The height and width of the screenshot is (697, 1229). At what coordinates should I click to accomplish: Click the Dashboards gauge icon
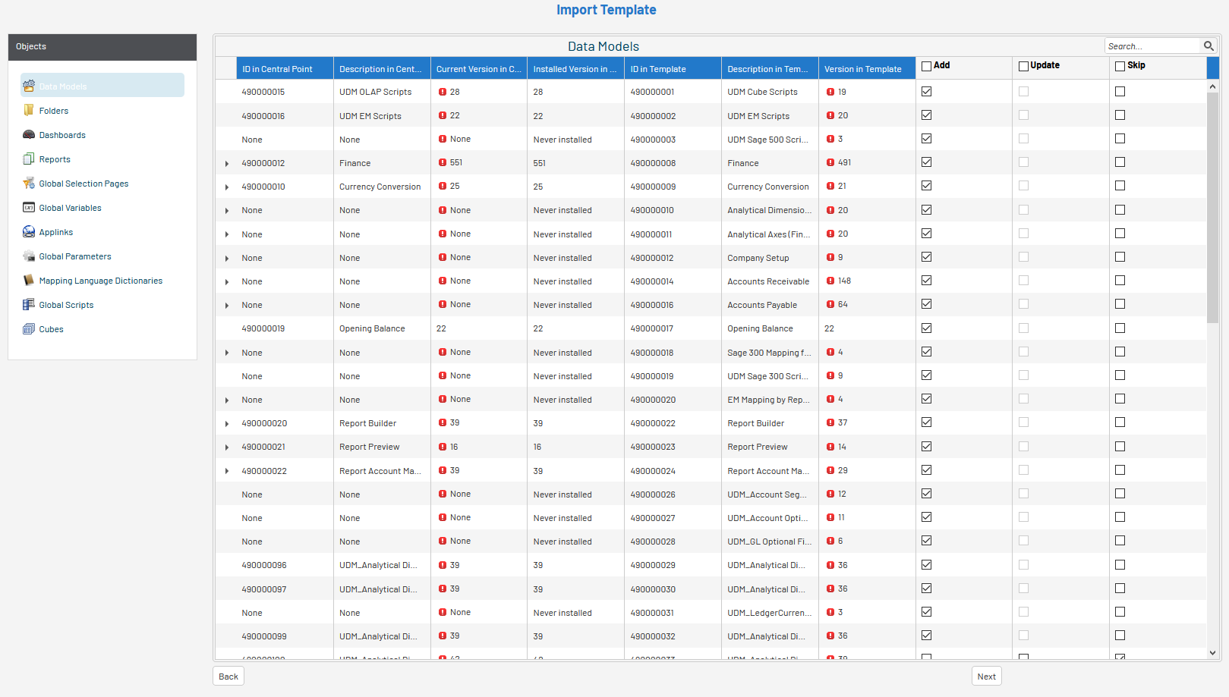pos(29,135)
